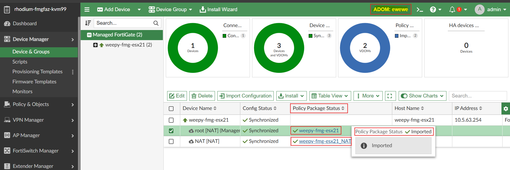Click the Delete button
Viewport: 510px width, 170px height.
[x=202, y=96]
